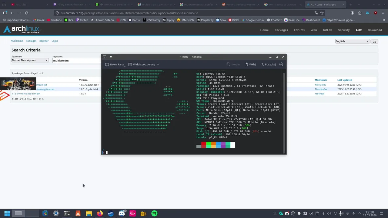Click into the Keywords field containing multistream
Image resolution: width=388 pixels, height=218 pixels.
coord(76,61)
